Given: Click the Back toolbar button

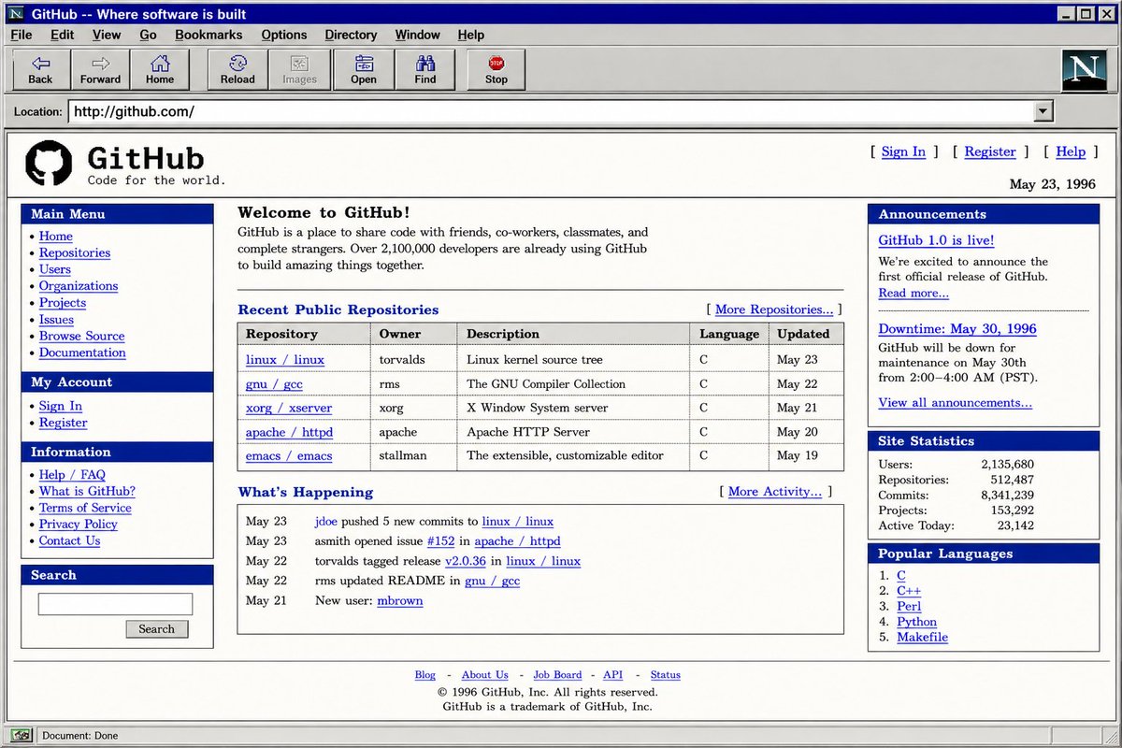Looking at the screenshot, I should (40, 69).
